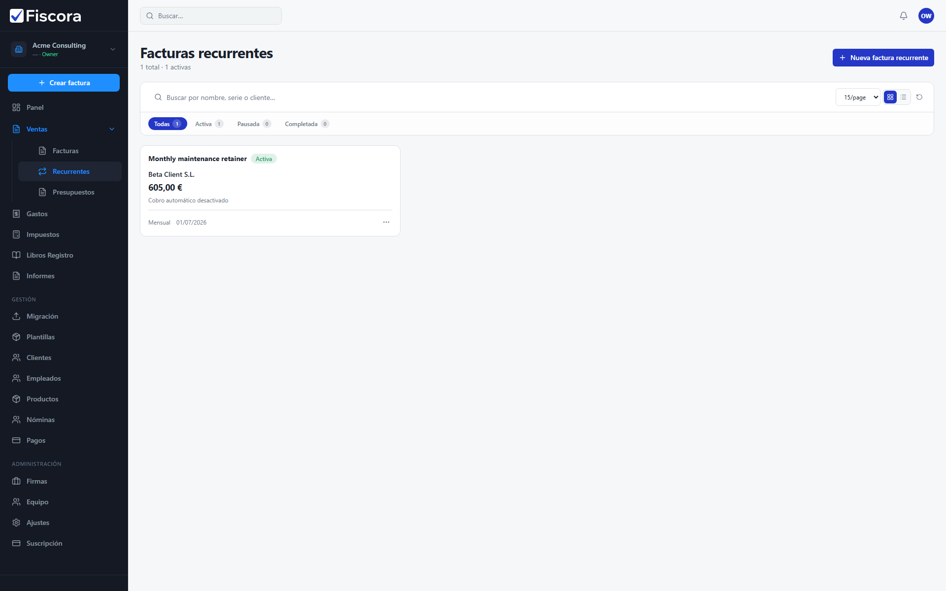Click the Ajustes gear icon
Viewport: 946px width, 591px height.
tap(16, 523)
